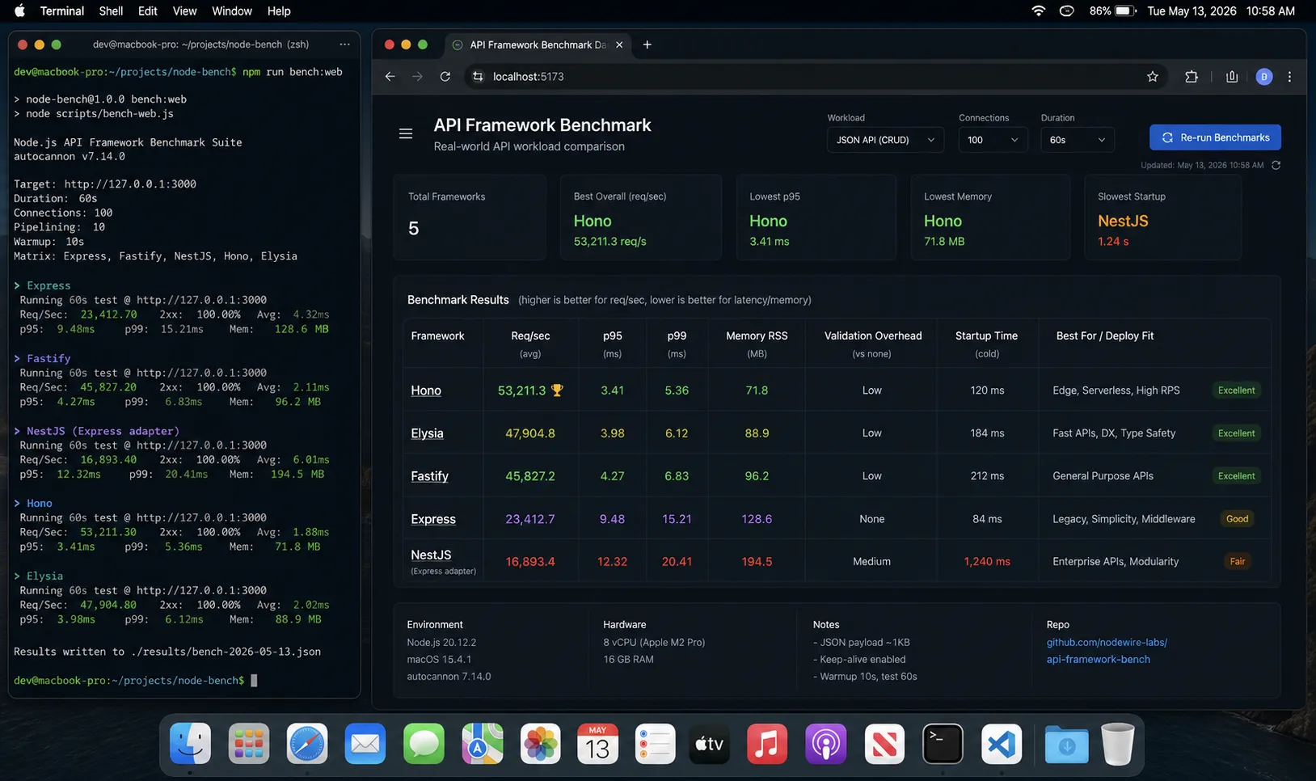Reload the localhost page

[445, 76]
